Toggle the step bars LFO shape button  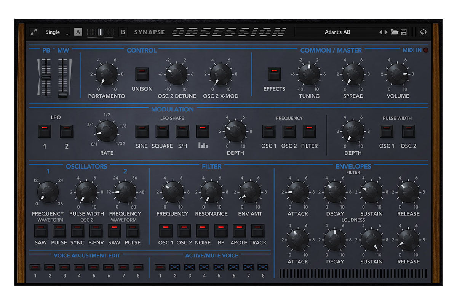[x=203, y=132]
